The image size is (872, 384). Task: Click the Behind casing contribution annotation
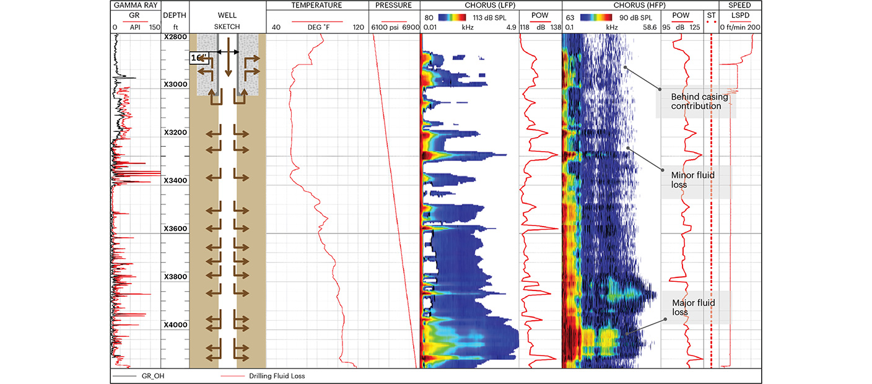699,102
